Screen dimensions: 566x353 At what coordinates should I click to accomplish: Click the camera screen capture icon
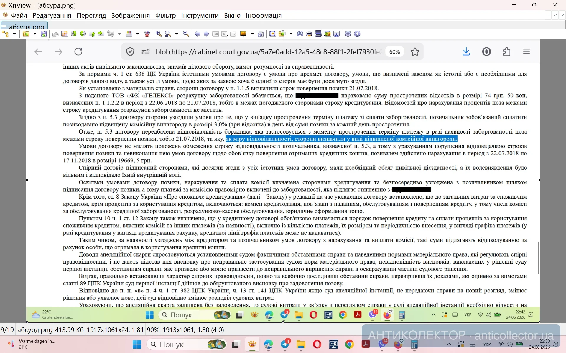tap(337, 34)
